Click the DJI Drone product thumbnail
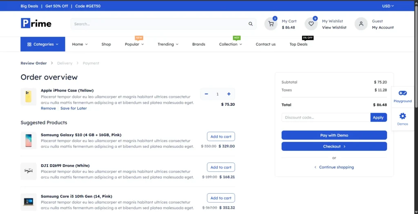The width and height of the screenshot is (418, 214). click(29, 171)
